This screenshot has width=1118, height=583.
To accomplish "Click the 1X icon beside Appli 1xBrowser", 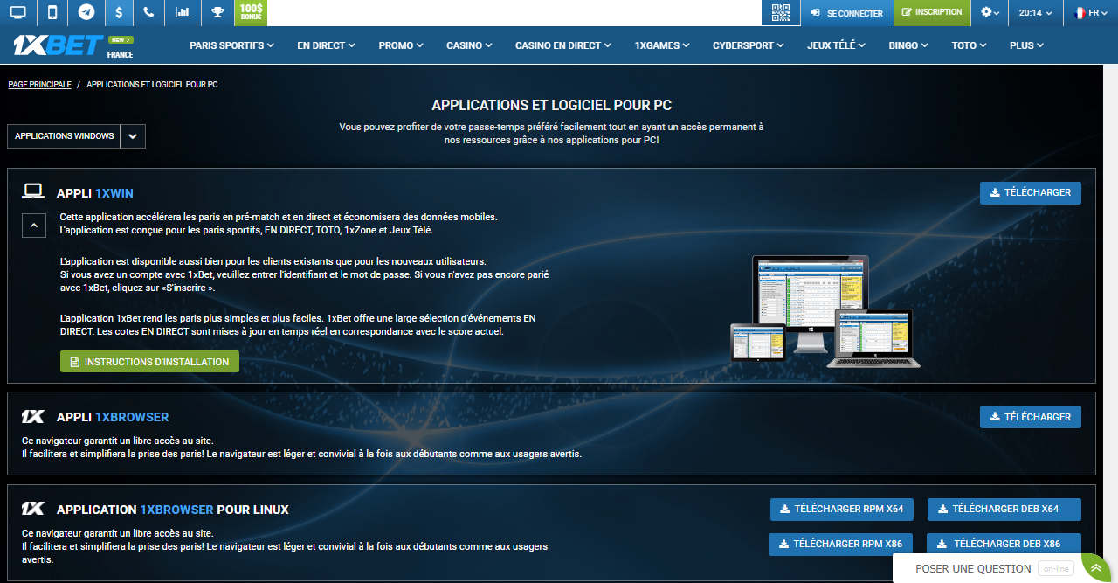I will point(33,416).
